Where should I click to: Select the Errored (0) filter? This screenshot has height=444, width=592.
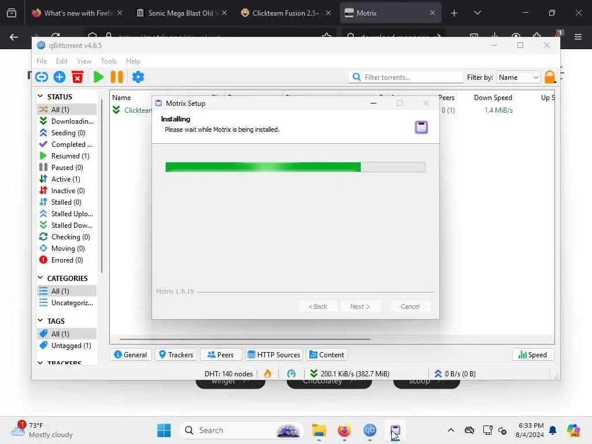click(67, 260)
